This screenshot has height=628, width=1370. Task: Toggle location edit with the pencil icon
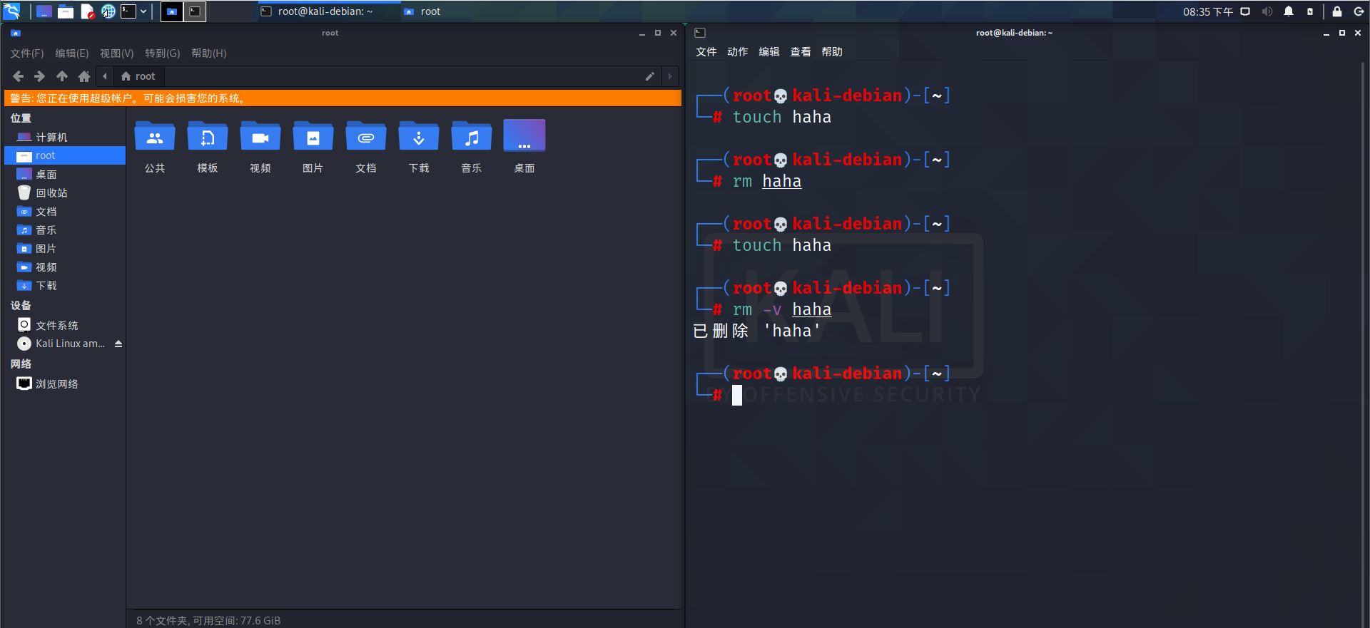pyautogui.click(x=650, y=76)
